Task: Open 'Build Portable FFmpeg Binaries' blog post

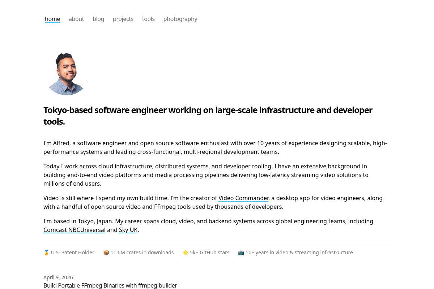Action: [x=110, y=285]
